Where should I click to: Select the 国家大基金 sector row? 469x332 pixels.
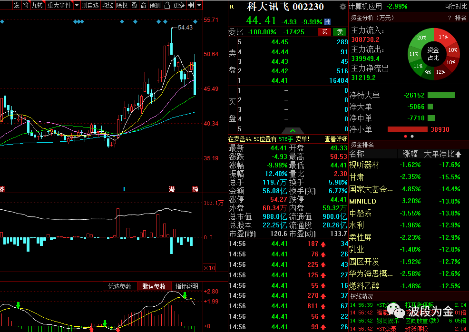[409, 189]
